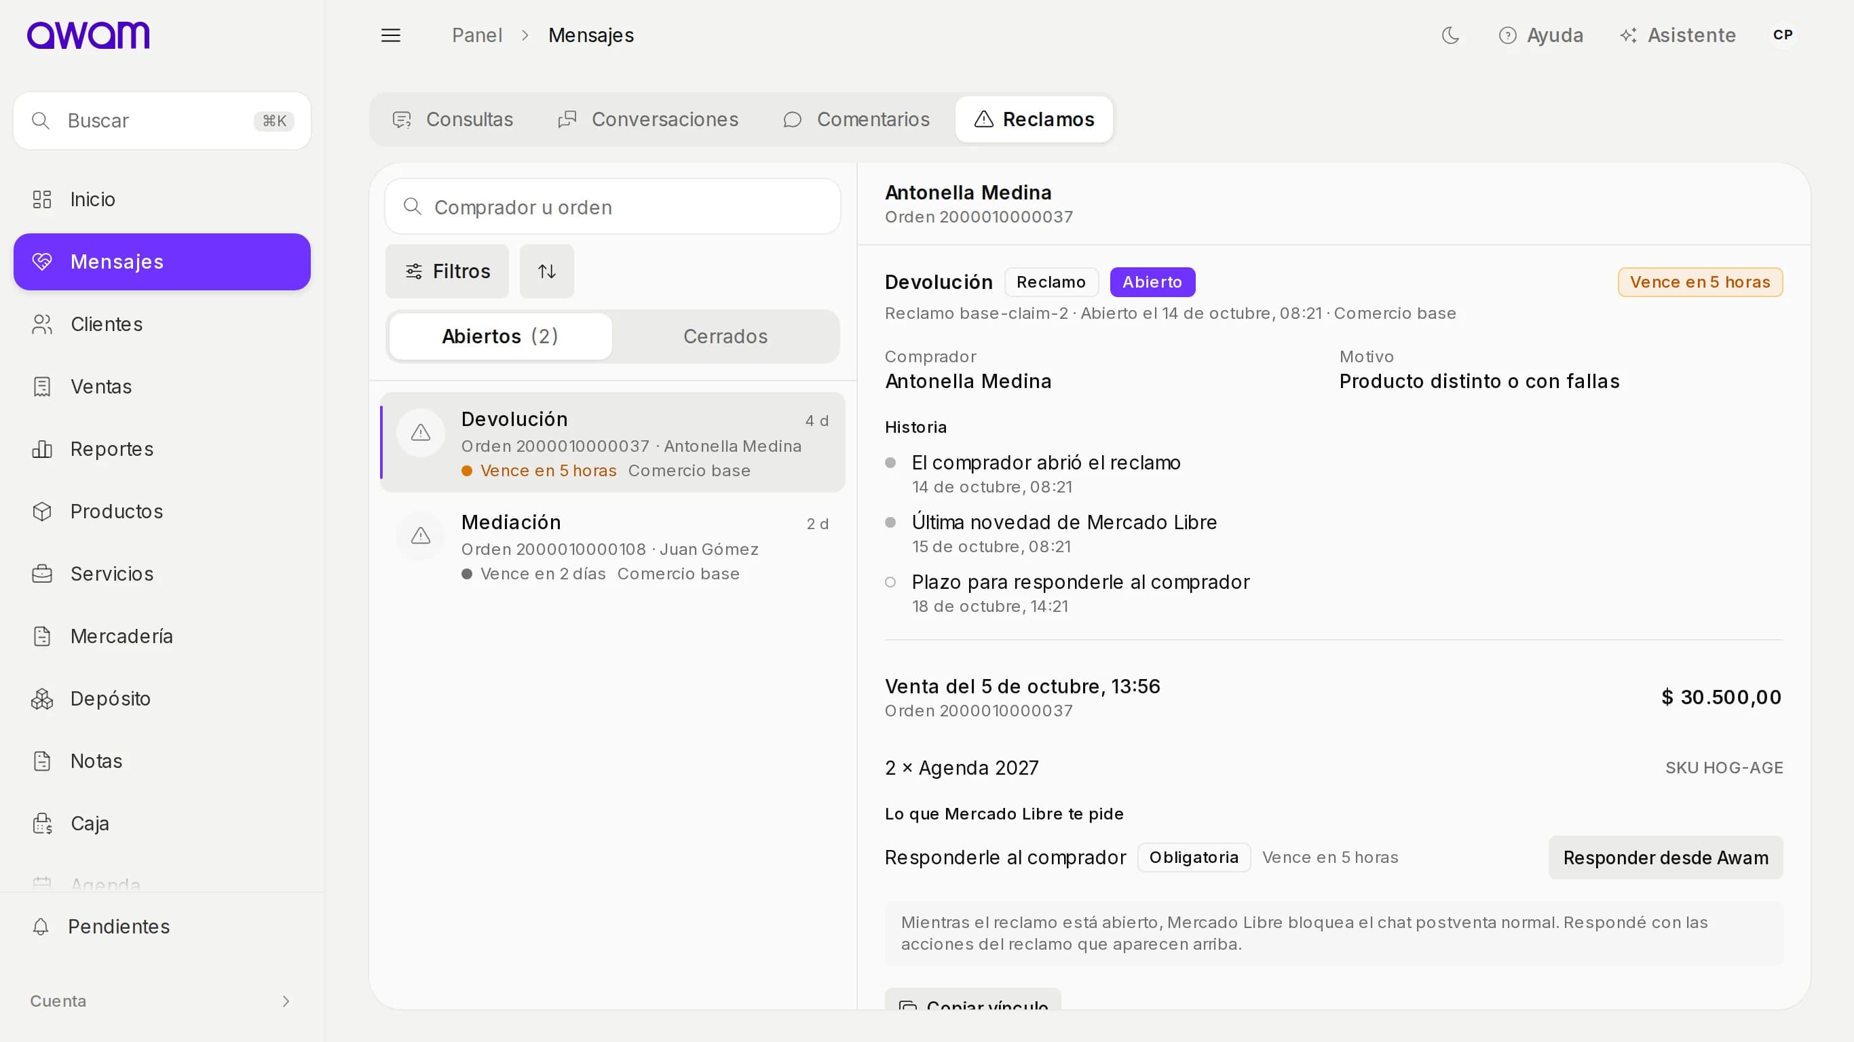Click the $ 30.500,00 sale amount
The height and width of the screenshot is (1042, 1854).
pos(1721,697)
